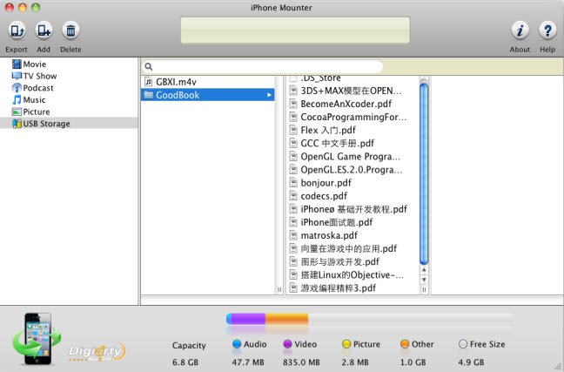The image size is (564, 372).
Task: Select GCC 中文手册.pdf
Action: [352, 144]
